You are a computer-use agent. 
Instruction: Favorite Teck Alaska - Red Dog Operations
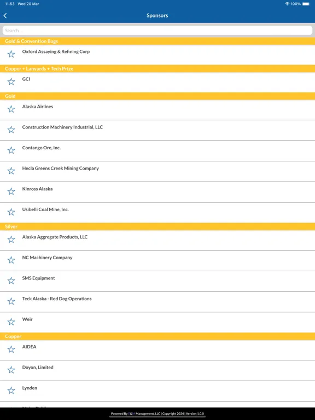click(x=11, y=301)
